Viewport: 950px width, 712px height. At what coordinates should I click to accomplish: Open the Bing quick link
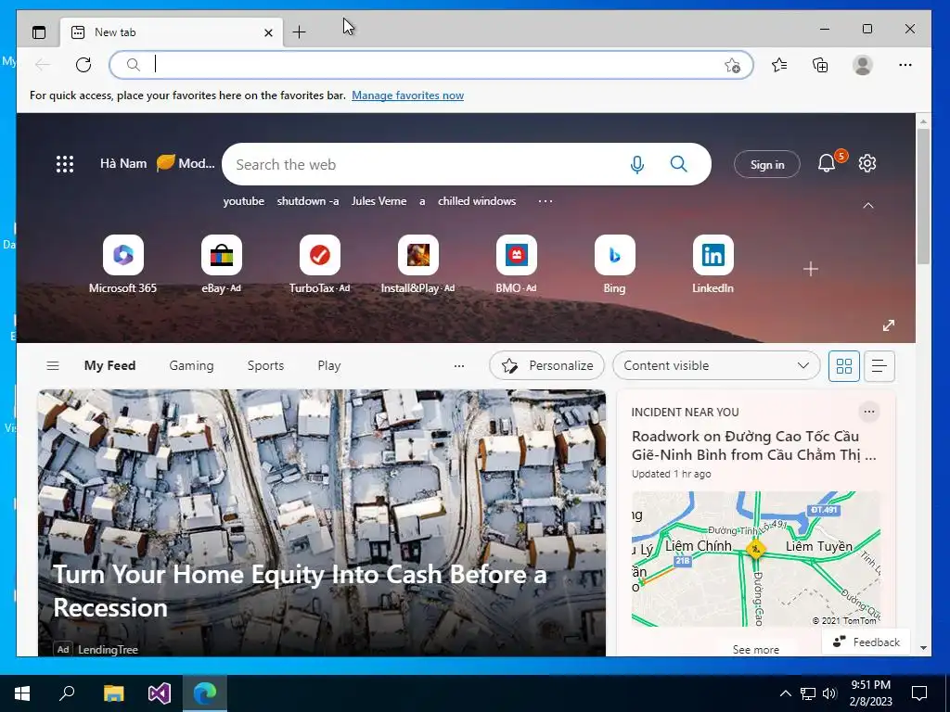tap(614, 264)
